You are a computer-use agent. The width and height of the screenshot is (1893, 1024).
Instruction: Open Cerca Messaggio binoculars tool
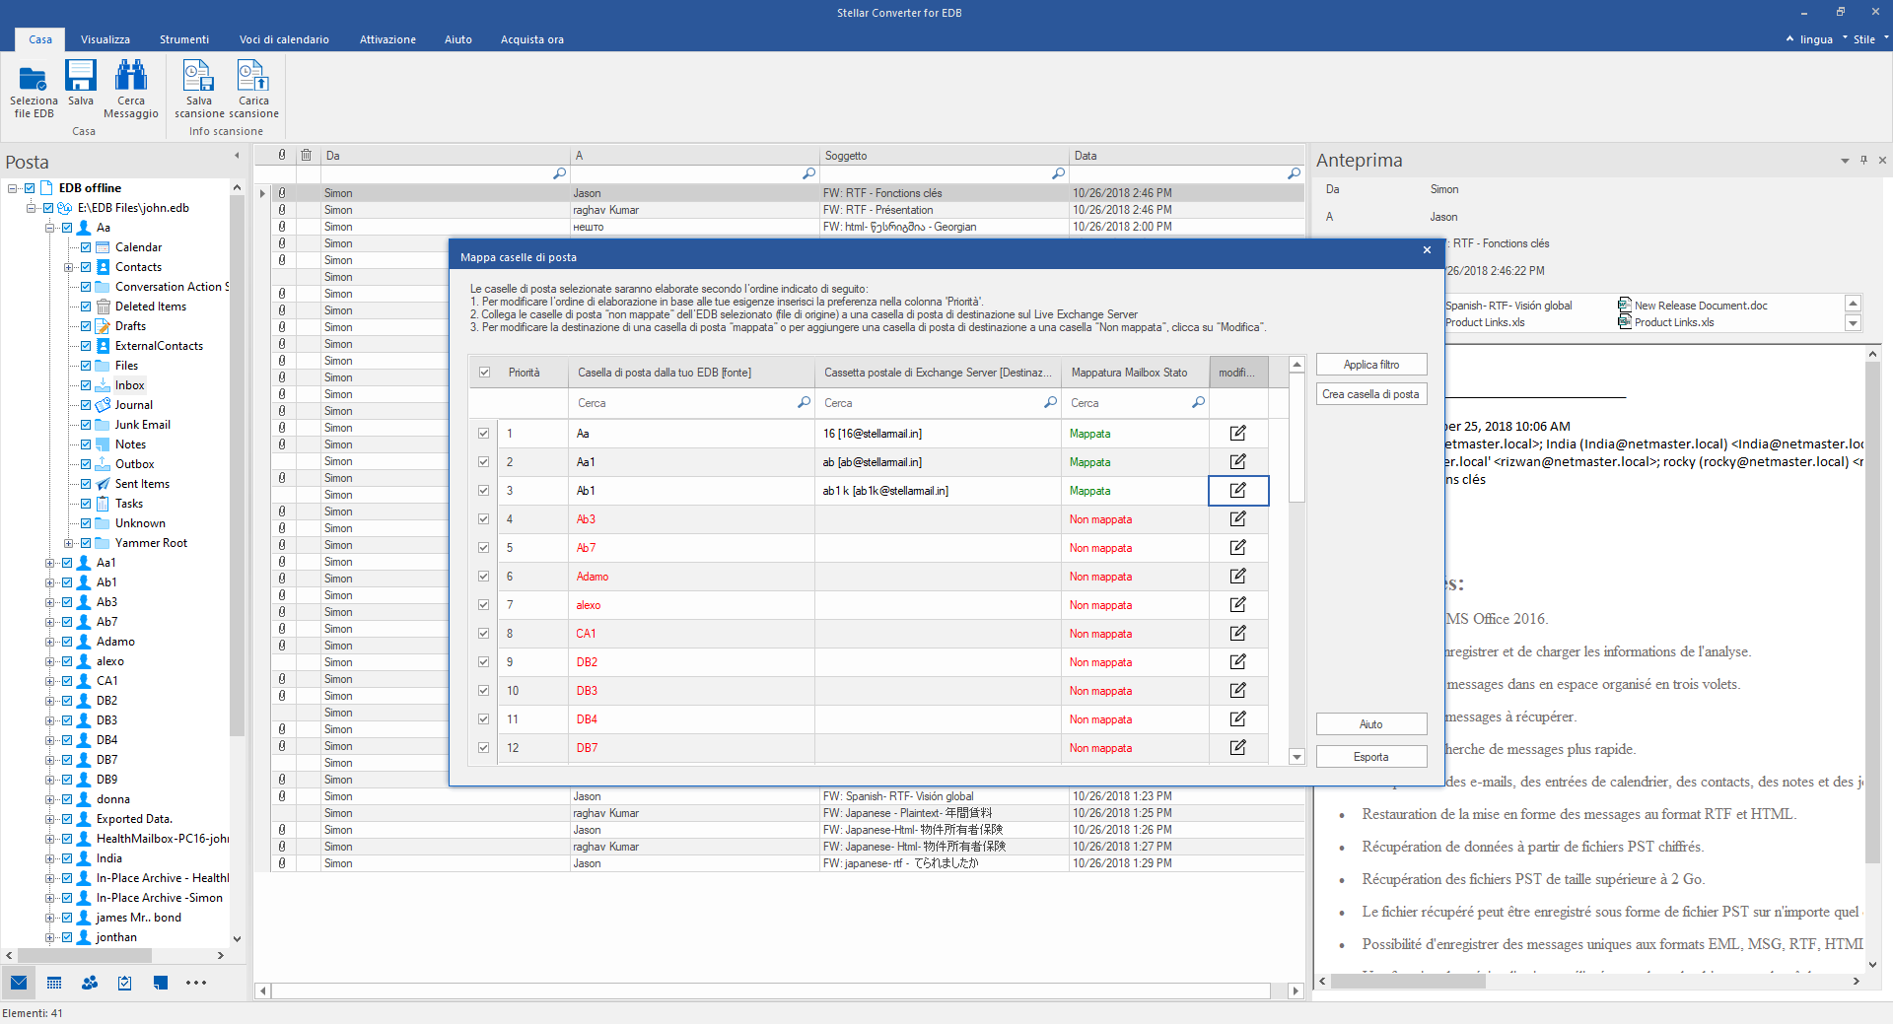tap(131, 76)
